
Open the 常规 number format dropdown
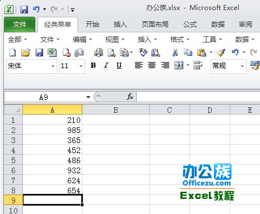coord(242,66)
